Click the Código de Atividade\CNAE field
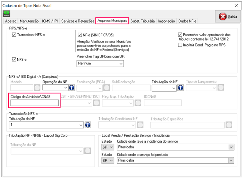This screenshot has height=179, width=244. (x=34, y=103)
